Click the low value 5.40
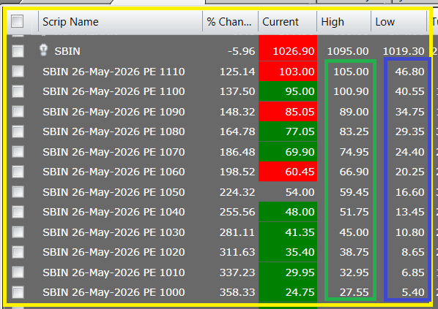Viewport: 438px width, 309px height. pos(413,292)
